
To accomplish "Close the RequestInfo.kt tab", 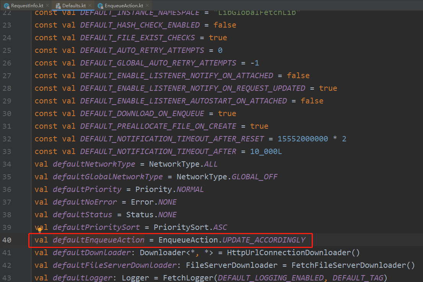I will (x=47, y=5).
